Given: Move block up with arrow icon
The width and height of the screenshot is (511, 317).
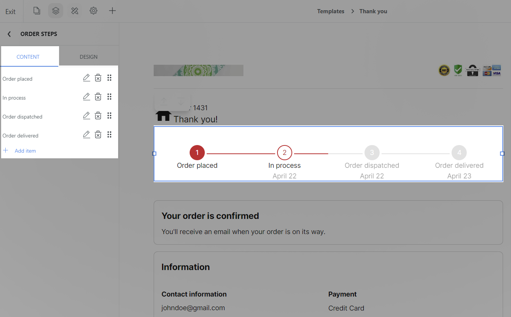Looking at the screenshot, I should point(164,102).
